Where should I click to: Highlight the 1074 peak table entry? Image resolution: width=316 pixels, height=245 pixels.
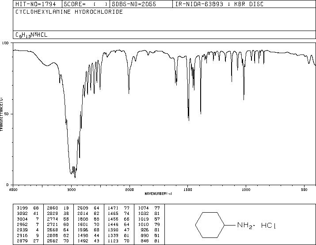coord(149,208)
